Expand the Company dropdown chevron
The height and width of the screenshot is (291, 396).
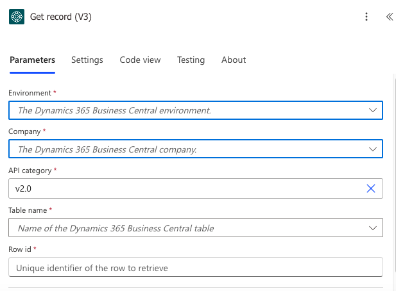click(373, 149)
